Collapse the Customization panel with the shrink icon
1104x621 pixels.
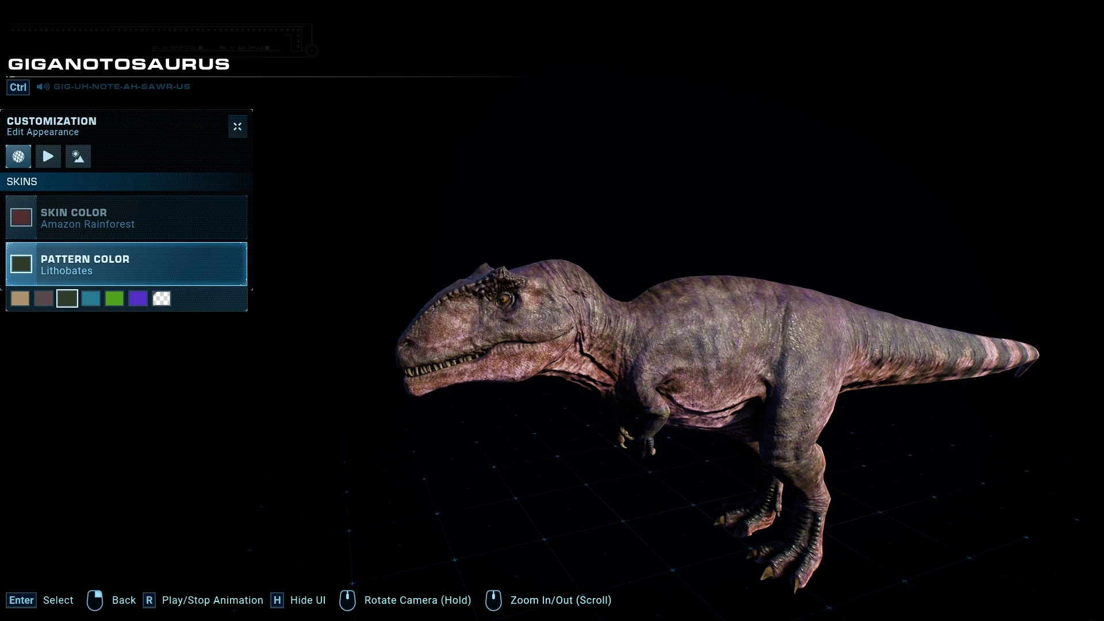click(237, 126)
